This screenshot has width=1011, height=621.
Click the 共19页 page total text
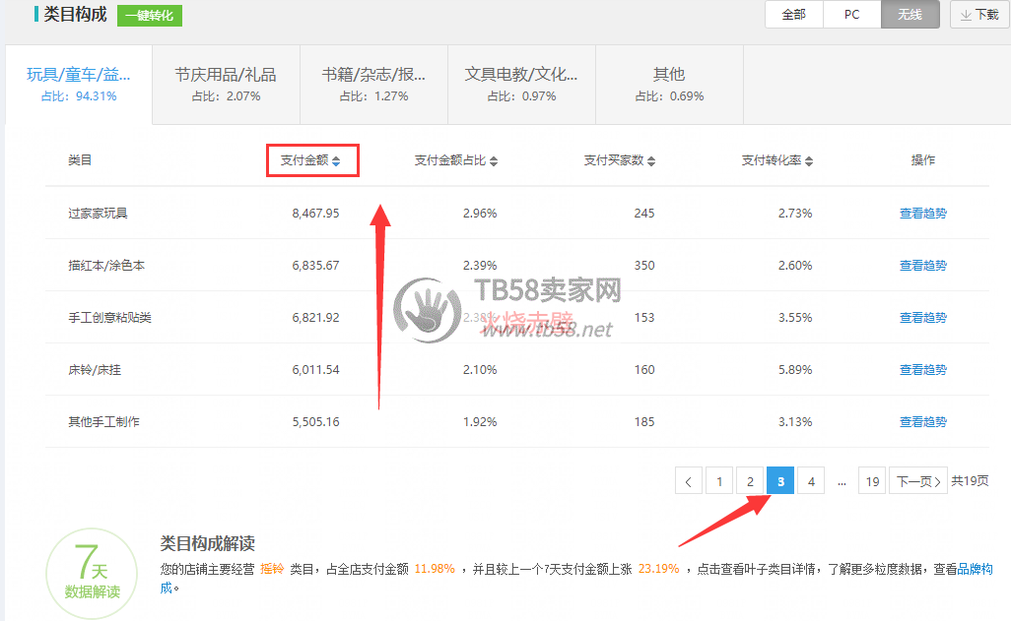tap(970, 481)
